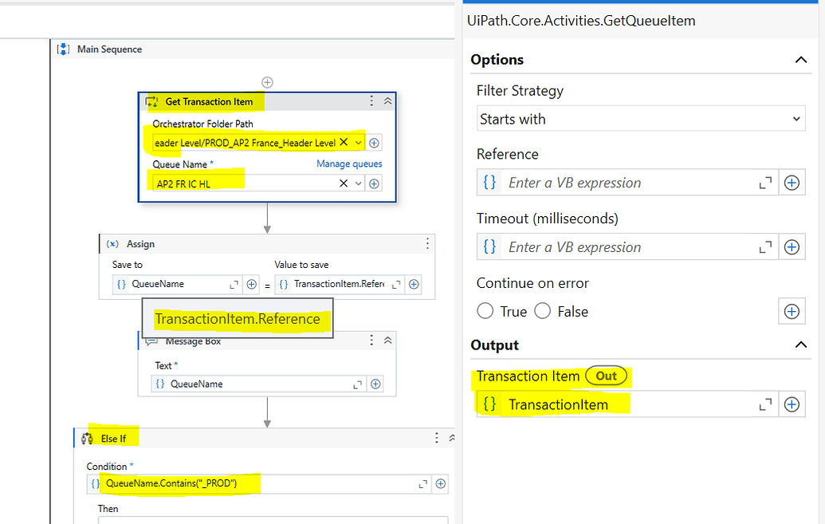Click the {} icon in the Timeout field
This screenshot has width=825, height=524.
(489, 246)
